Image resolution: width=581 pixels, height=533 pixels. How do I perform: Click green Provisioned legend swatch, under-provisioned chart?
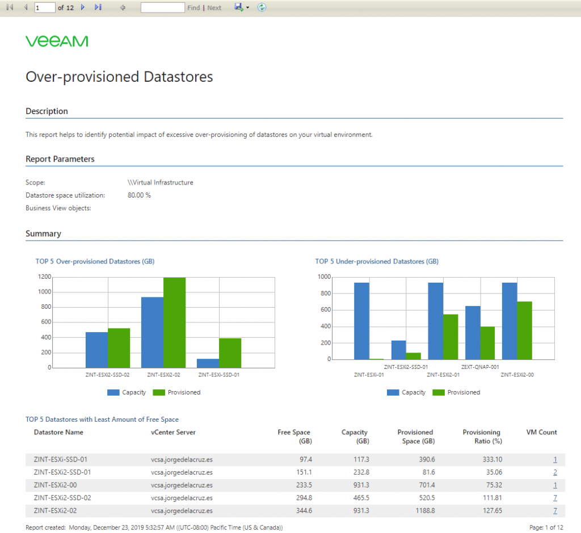coord(439,393)
